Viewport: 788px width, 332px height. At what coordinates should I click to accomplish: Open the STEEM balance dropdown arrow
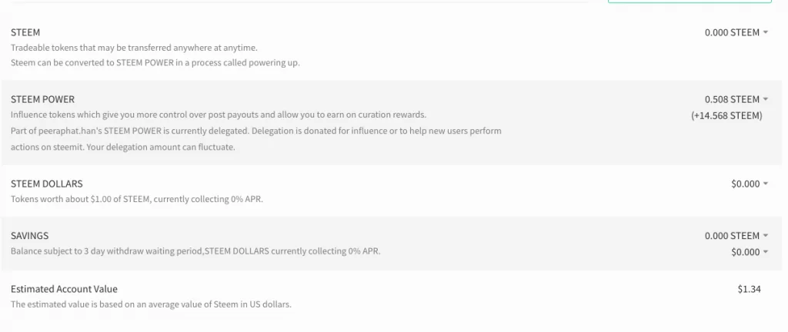766,33
